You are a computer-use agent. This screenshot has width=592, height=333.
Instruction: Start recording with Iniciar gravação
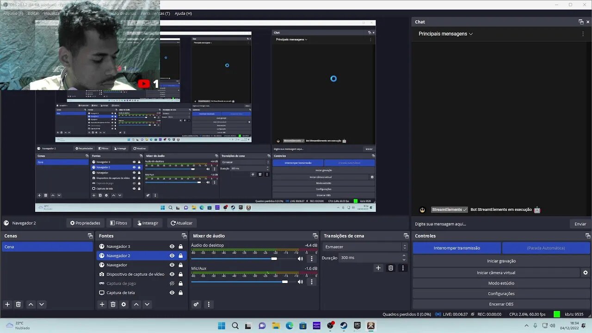pyautogui.click(x=501, y=261)
